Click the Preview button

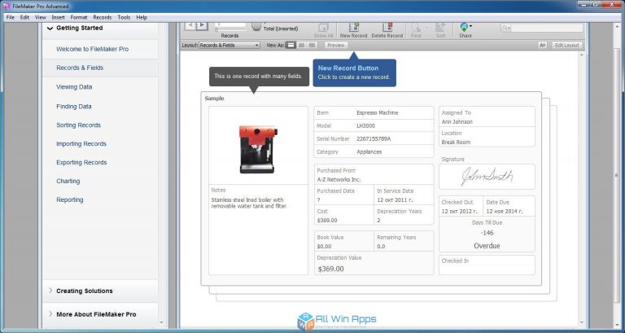click(x=336, y=46)
